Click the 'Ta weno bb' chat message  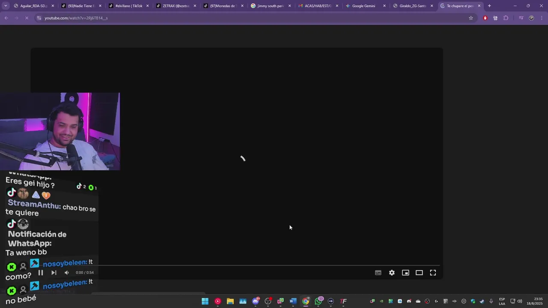click(x=26, y=252)
